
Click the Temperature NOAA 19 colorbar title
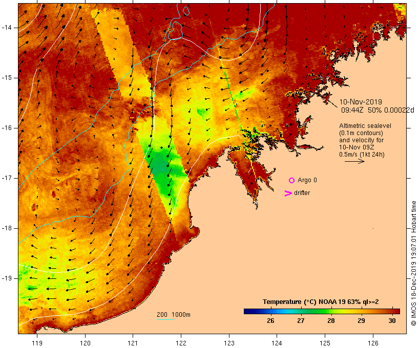321,302
